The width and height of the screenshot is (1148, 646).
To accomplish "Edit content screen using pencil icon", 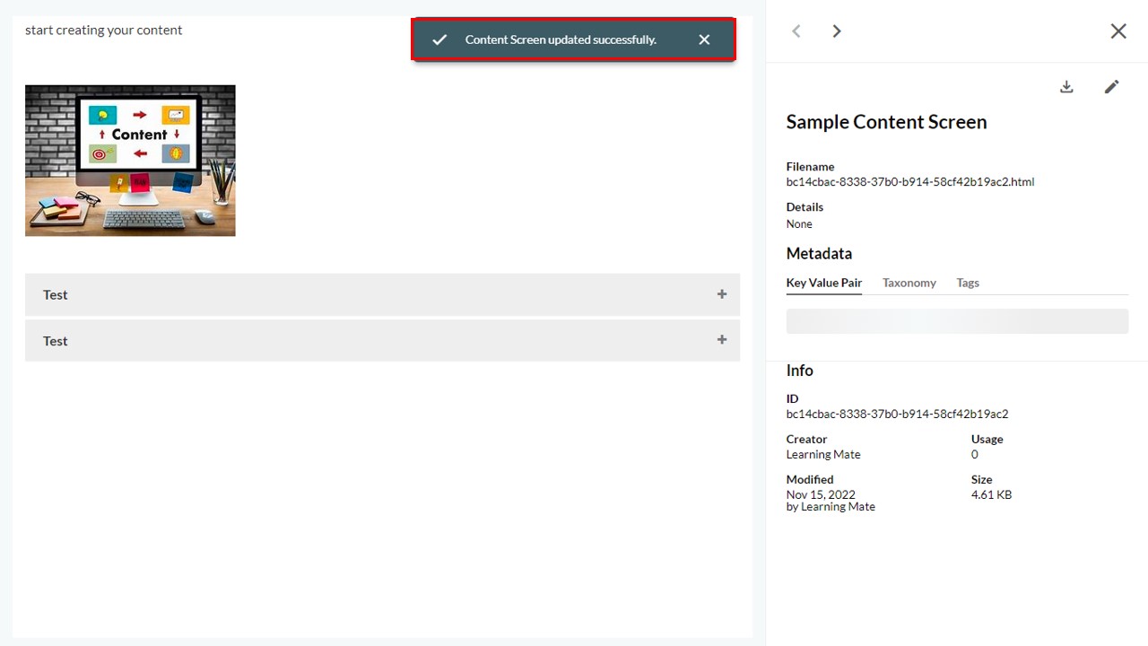I will [x=1112, y=87].
